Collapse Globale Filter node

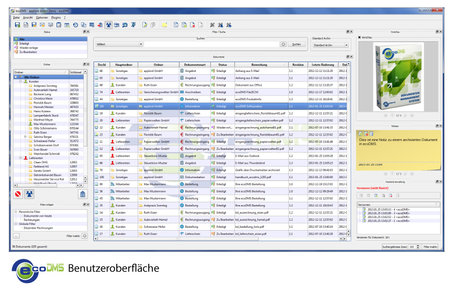(x=16, y=224)
